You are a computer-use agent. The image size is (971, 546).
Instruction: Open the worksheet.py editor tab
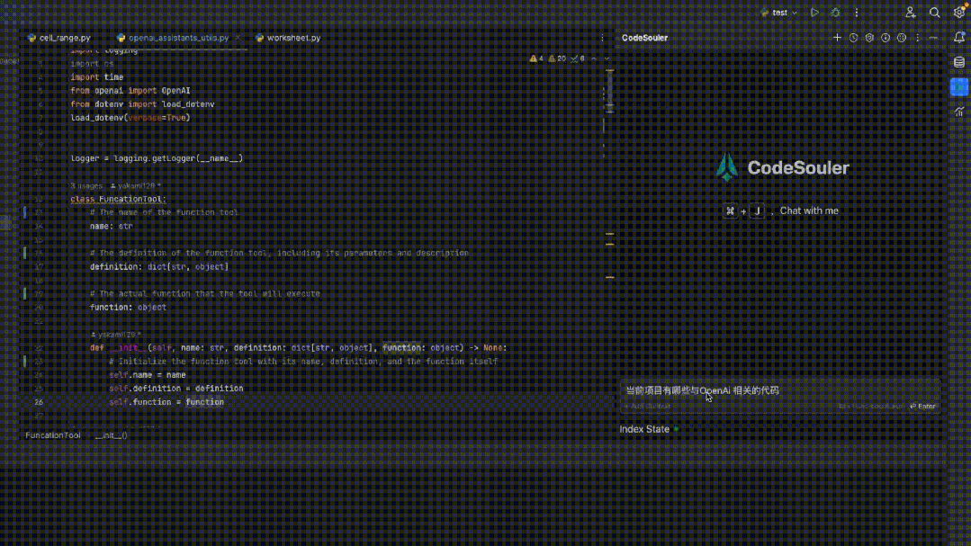[289, 38]
